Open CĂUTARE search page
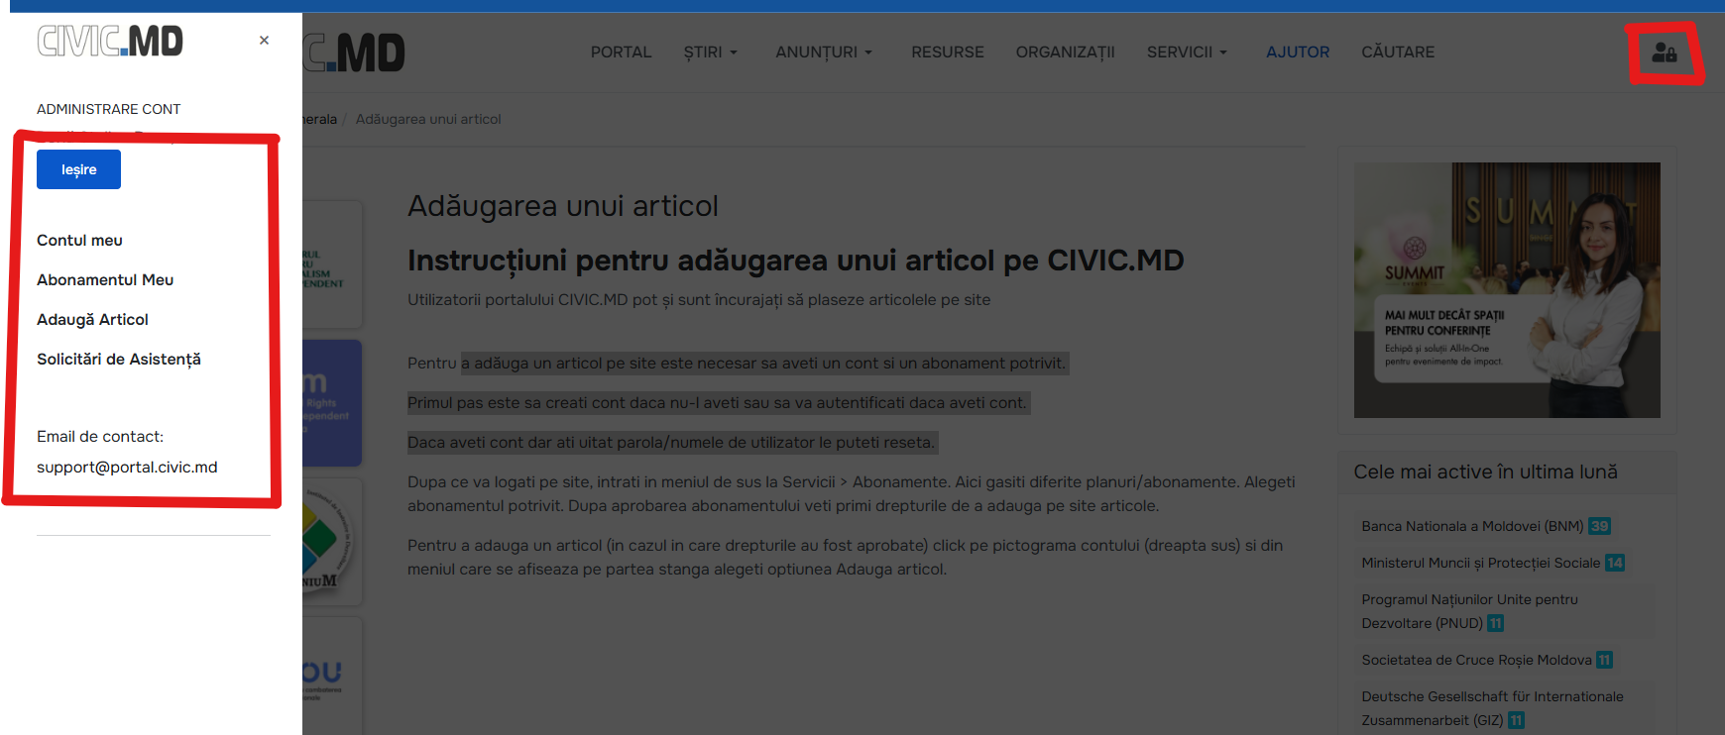The image size is (1725, 735). (x=1397, y=52)
